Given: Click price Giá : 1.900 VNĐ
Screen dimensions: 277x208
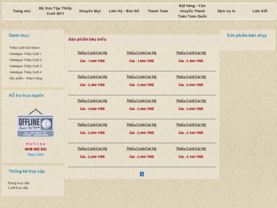Looking at the screenshot, I should (92, 61).
